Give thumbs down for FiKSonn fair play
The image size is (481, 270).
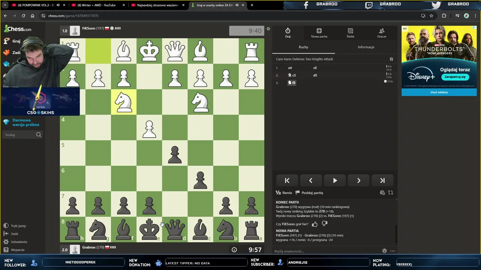325,224
